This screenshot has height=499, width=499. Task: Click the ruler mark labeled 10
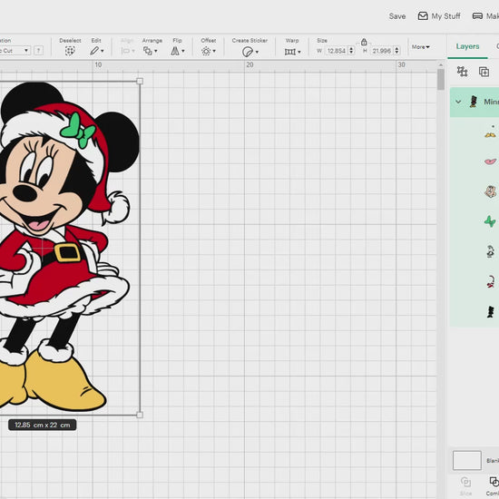tap(98, 64)
